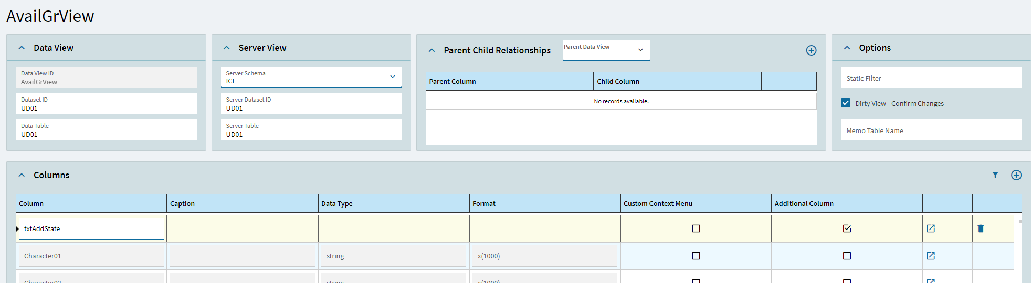The image size is (1031, 283).
Task: Uncheck Dirty View - Confirm Changes
Action: coord(846,103)
